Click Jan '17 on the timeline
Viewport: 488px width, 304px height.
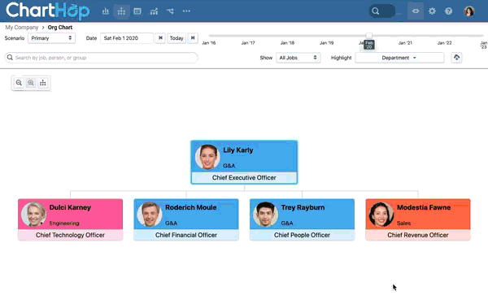coord(248,43)
